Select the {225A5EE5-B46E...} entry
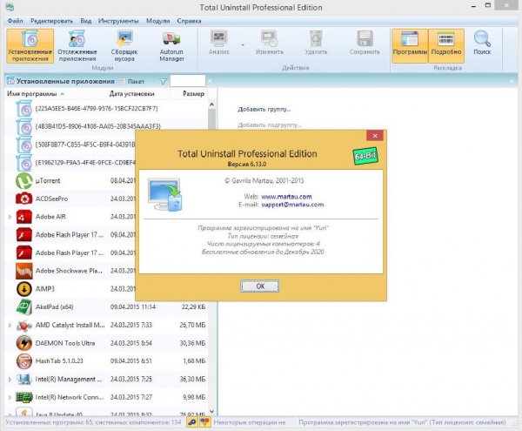This screenshot has height=431, width=522. coord(106,109)
